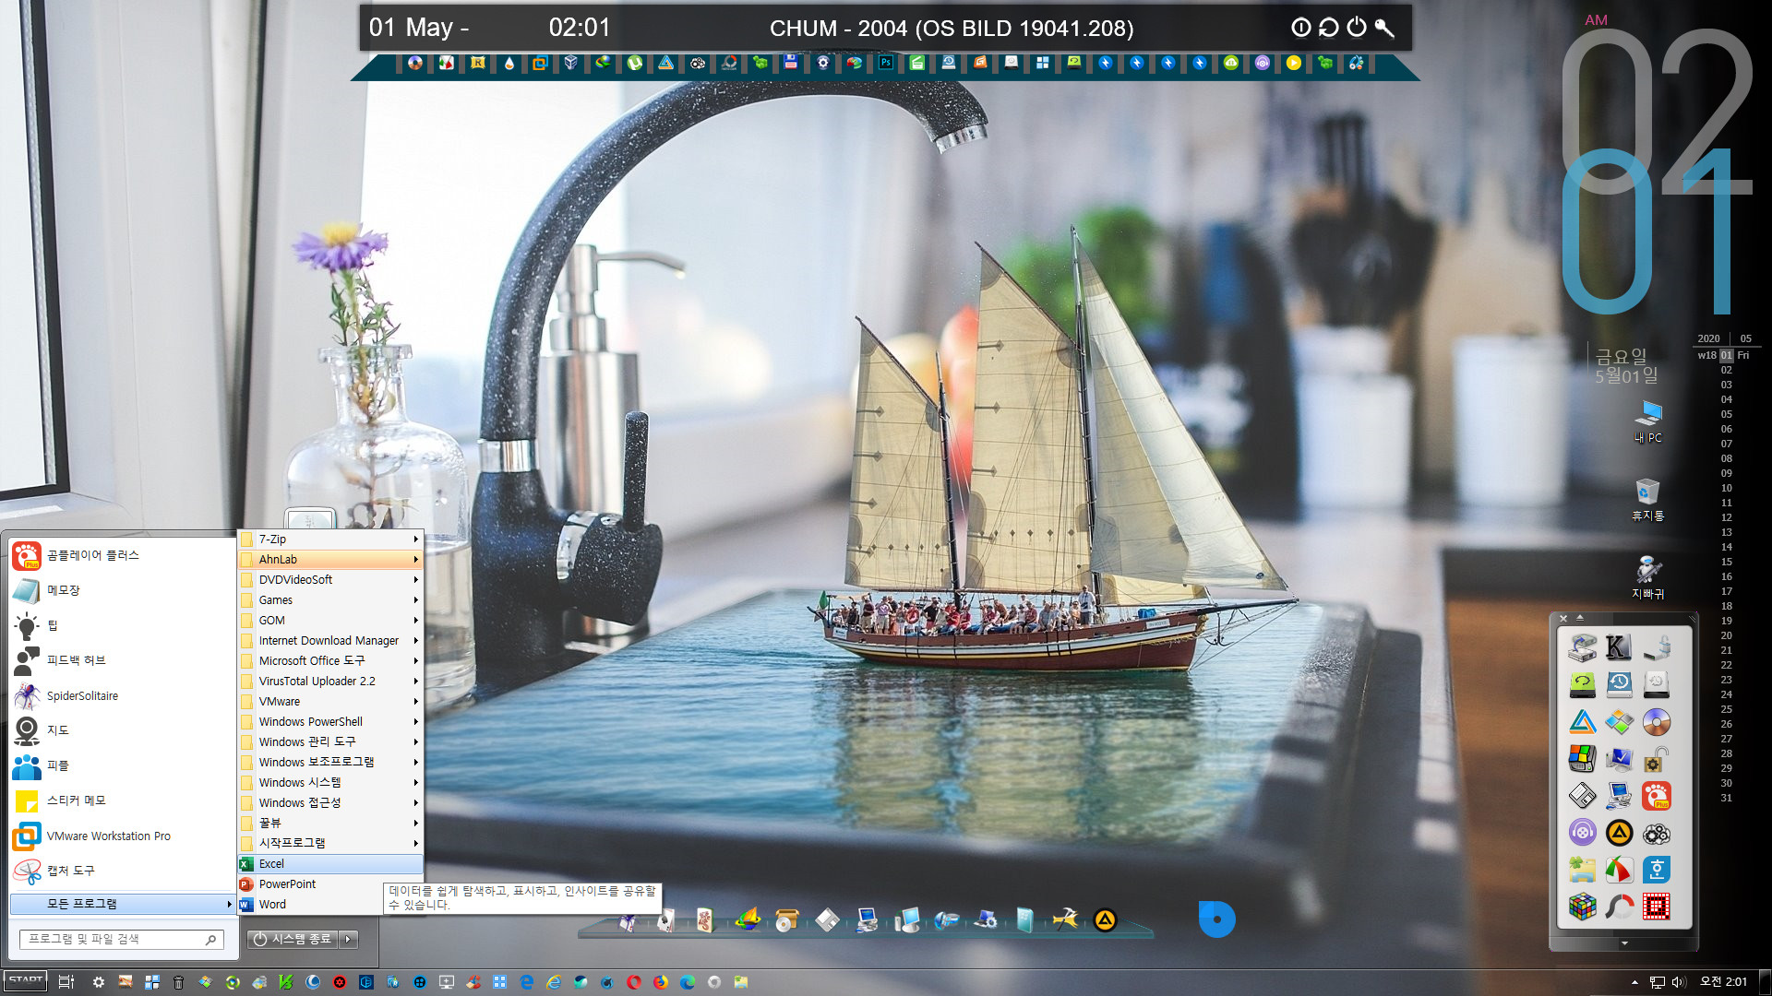Open the trash can icon in the taskbar
Viewport: 1772px width, 996px height.
click(179, 982)
